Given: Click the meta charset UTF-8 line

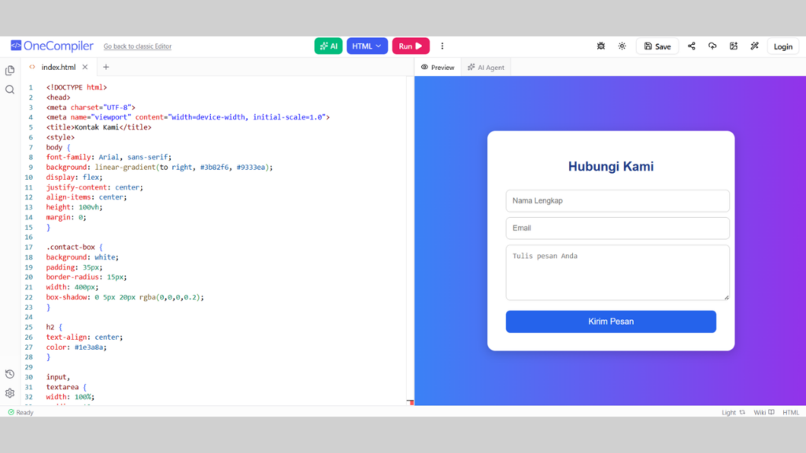Looking at the screenshot, I should 91,107.
